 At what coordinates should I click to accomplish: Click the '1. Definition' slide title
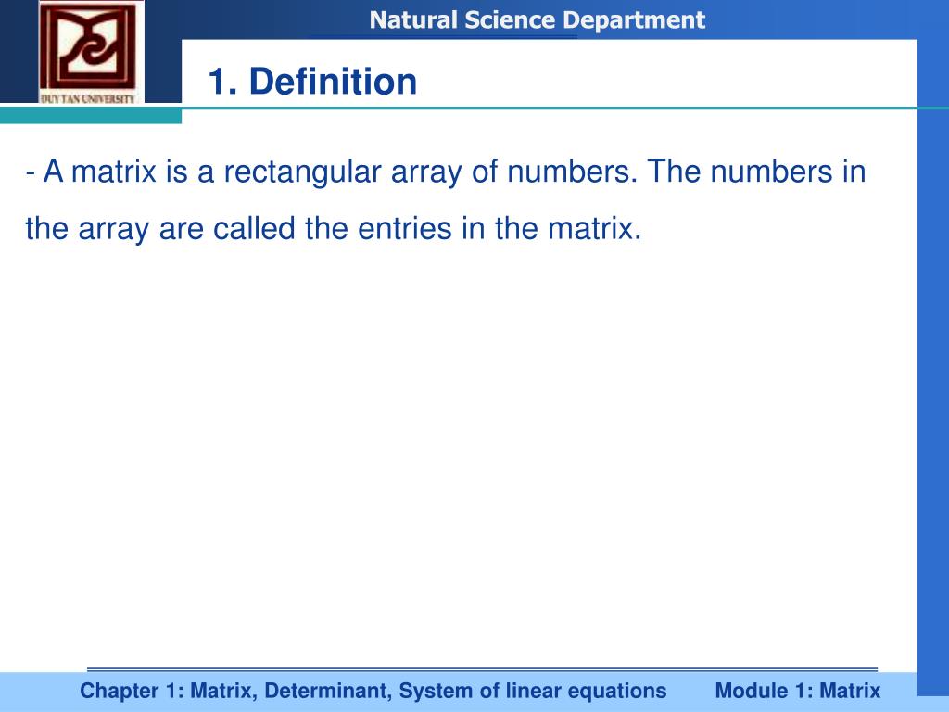click(x=312, y=82)
